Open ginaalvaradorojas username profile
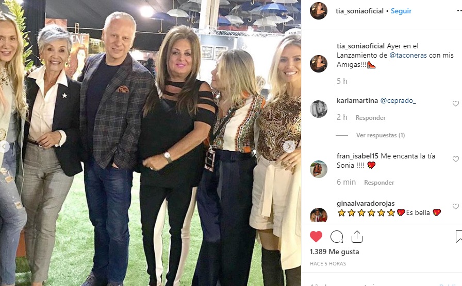The width and height of the screenshot is (462, 286). click(366, 203)
